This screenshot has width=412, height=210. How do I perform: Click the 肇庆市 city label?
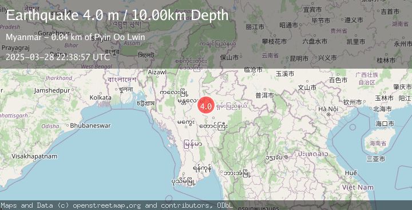(x=402, y=87)
